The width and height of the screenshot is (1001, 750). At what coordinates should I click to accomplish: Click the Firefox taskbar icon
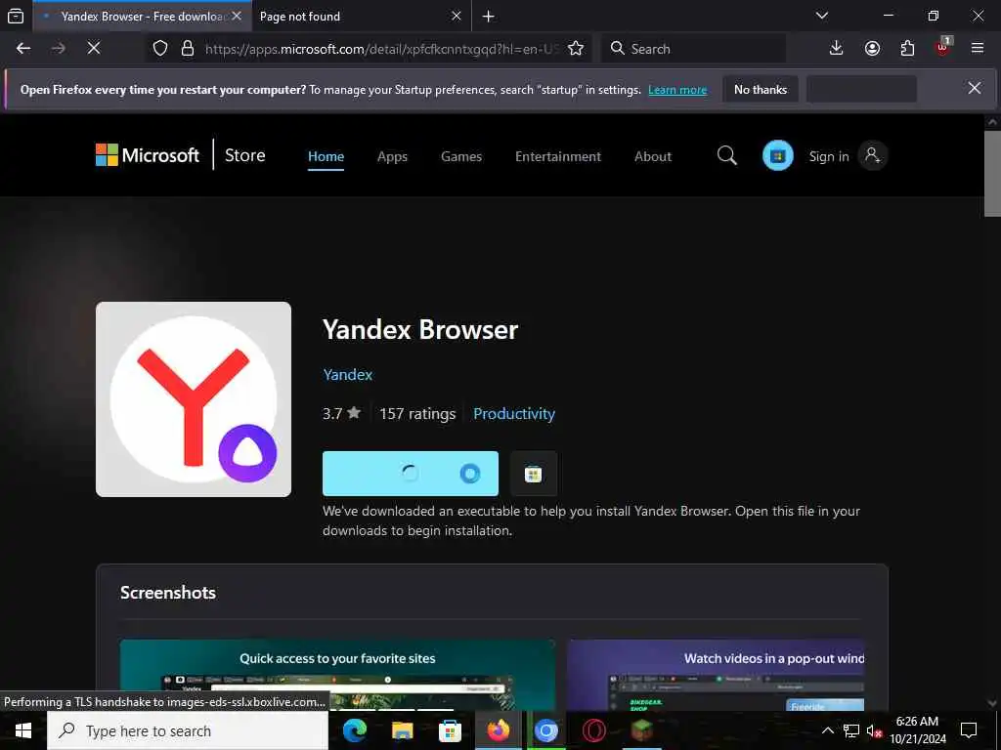click(498, 730)
